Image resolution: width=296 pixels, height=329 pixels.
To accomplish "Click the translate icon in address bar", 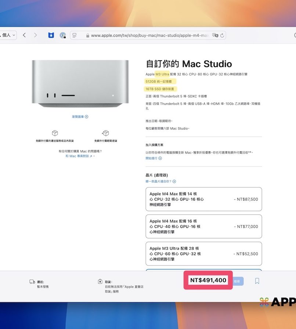I will [x=214, y=35].
